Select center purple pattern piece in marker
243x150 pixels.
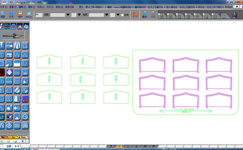[186, 82]
